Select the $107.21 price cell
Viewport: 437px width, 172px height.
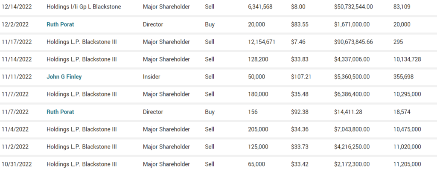pyautogui.click(x=300, y=77)
